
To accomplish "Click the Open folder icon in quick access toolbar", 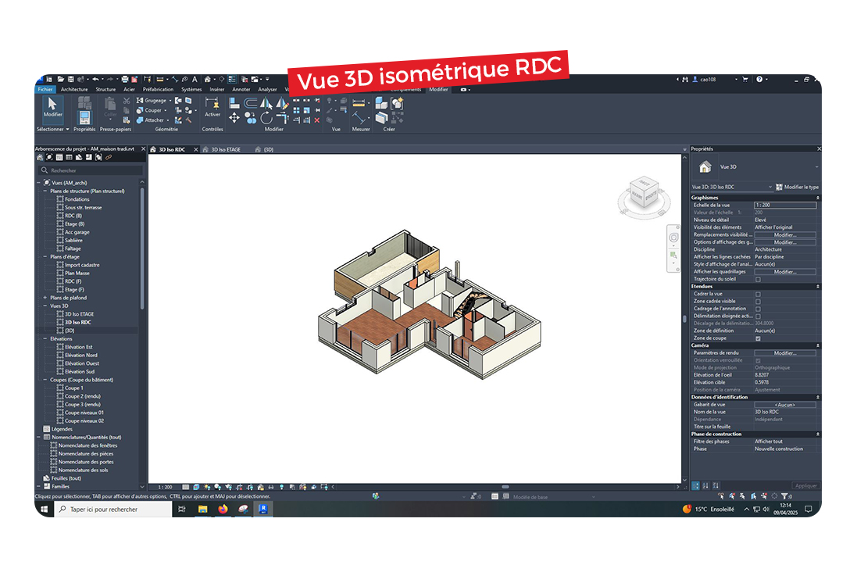I will point(61,79).
